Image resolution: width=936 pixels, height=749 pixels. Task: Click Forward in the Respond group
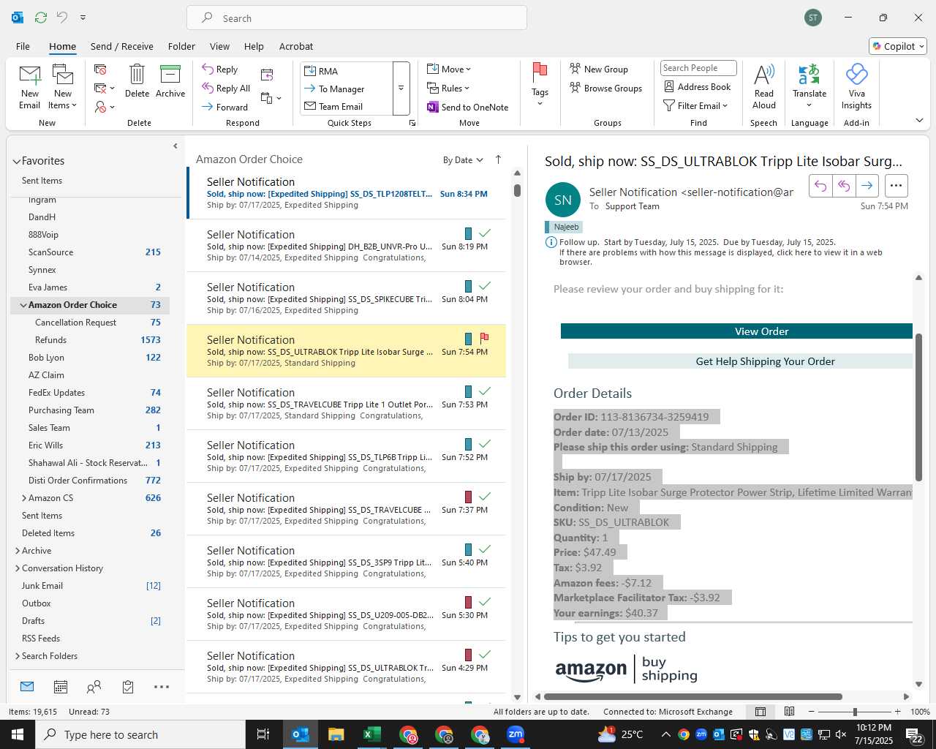(x=225, y=107)
